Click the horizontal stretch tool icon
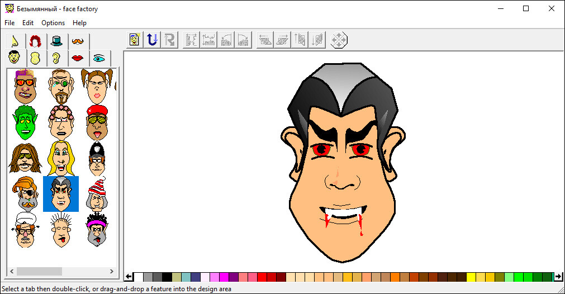Screen dimensions: 565x294 (x=191, y=40)
